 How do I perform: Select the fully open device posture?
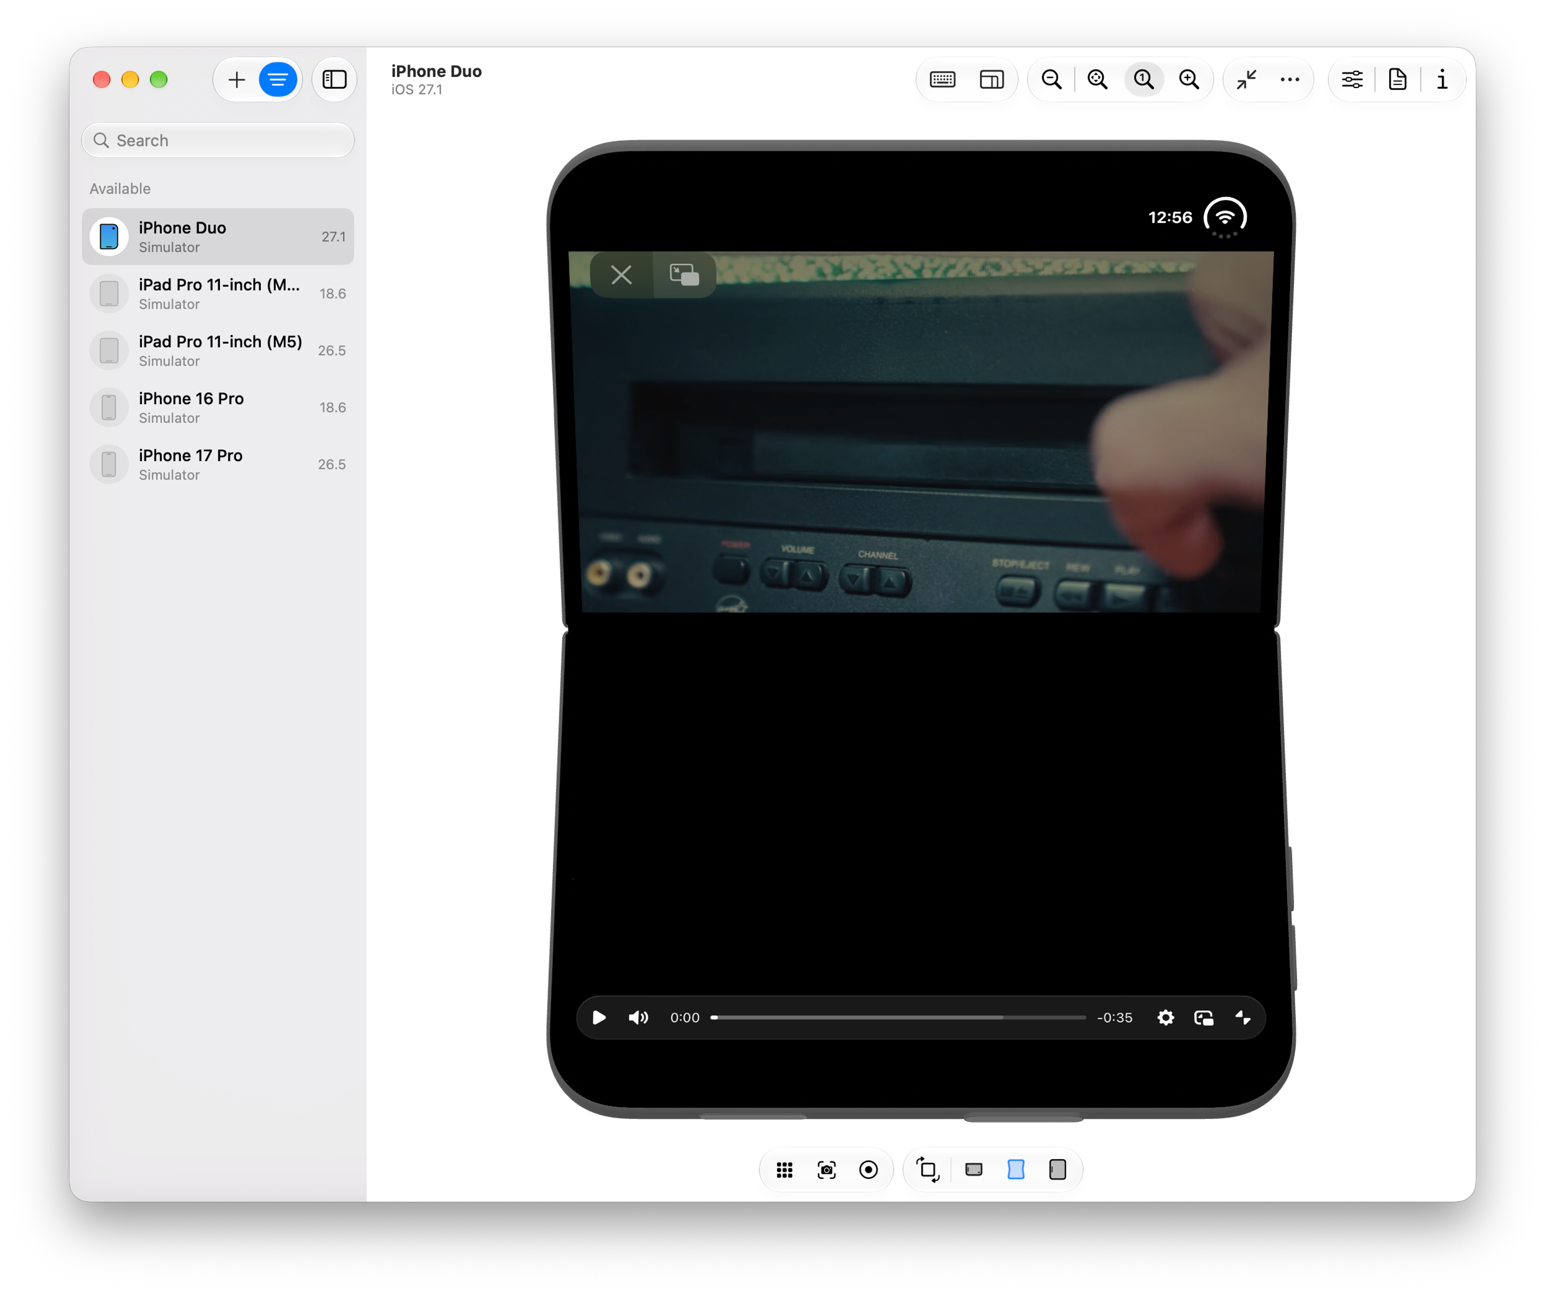[1058, 1170]
